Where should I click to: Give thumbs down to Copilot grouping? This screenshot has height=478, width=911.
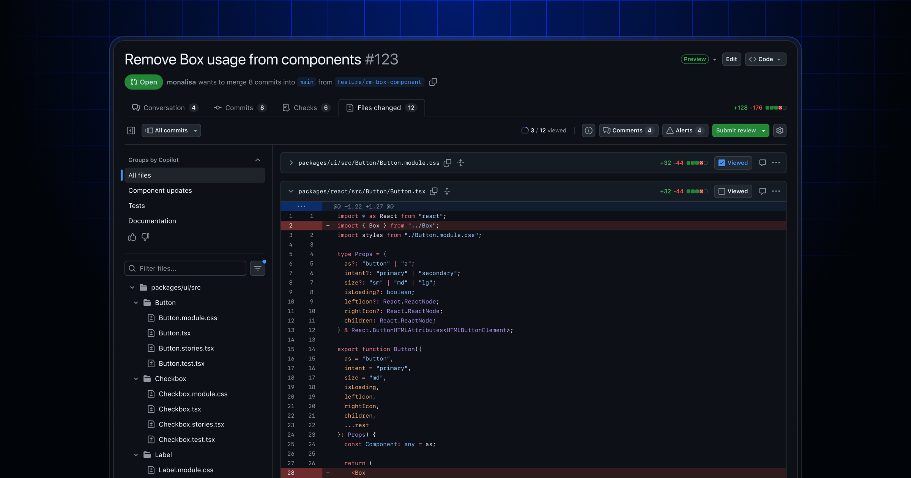tap(145, 237)
